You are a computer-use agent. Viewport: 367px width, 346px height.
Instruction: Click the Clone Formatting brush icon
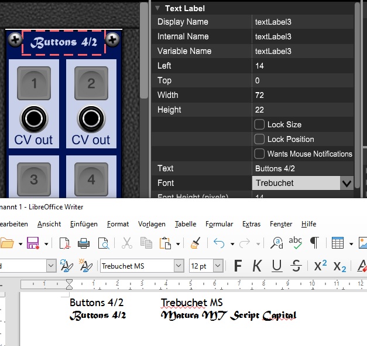(195, 243)
